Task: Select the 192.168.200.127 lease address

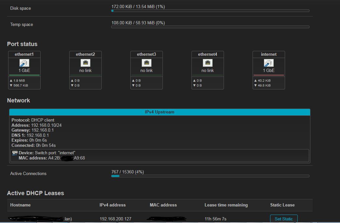Action: [115, 219]
